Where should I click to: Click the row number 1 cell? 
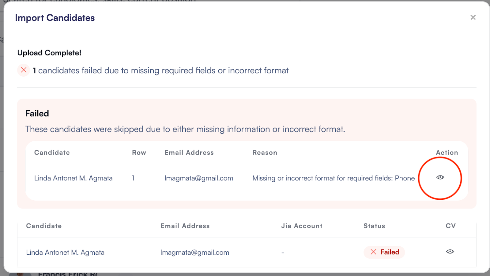133,178
